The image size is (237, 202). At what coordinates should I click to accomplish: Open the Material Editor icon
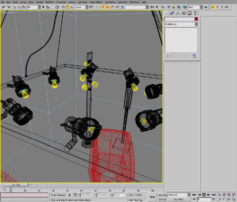pyautogui.click(x=179, y=7)
